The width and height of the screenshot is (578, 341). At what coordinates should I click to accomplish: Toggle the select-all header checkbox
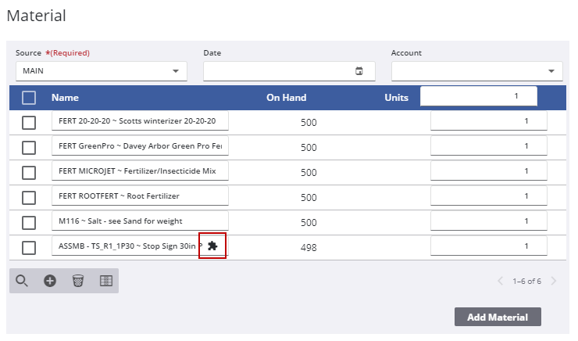tap(29, 98)
